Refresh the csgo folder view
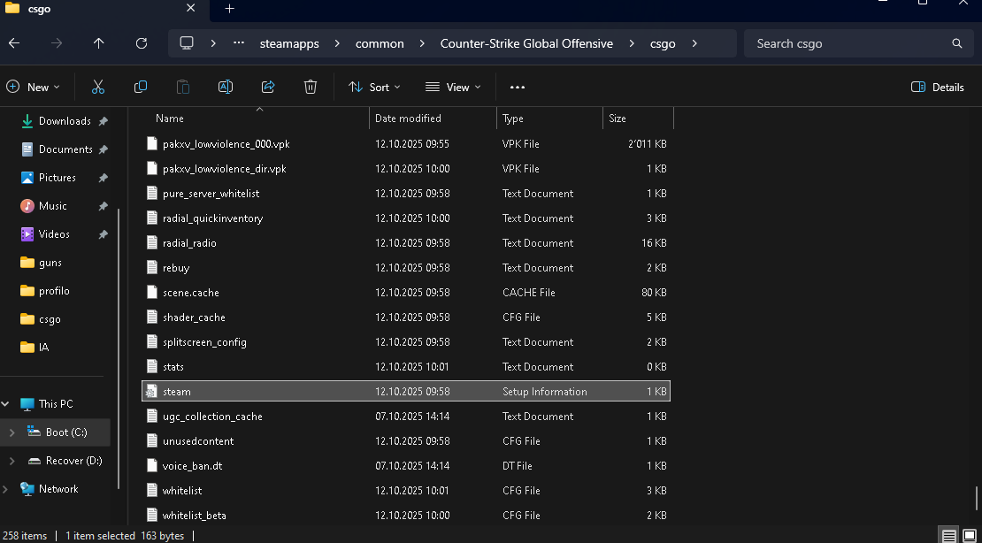Screen dimensions: 982x543 coord(142,43)
